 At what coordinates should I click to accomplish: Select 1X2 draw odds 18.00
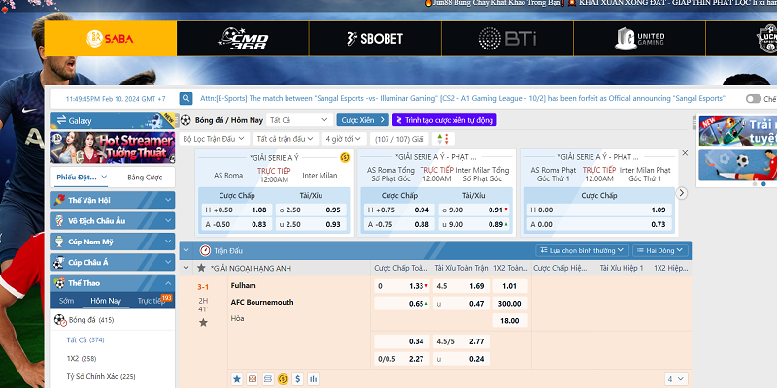pos(511,321)
